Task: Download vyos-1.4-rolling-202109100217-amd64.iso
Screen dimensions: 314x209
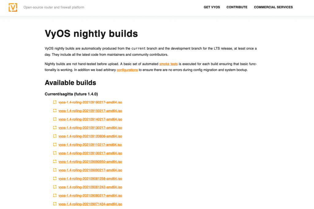Action: tap(90, 153)
